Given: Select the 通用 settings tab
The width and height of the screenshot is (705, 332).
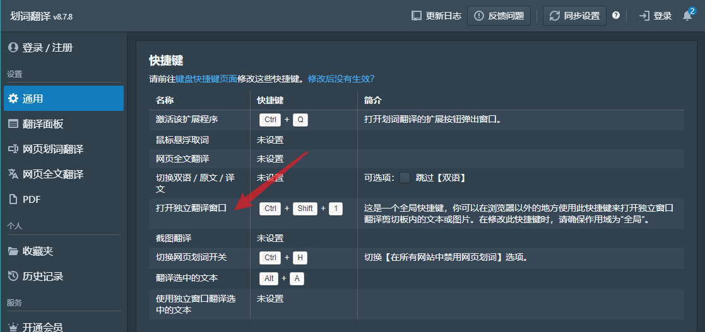Looking at the screenshot, I should pos(63,98).
